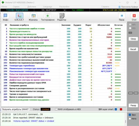The width and height of the screenshot is (139, 126).
Task: Click the Худшее column header
Action: pos(77,25)
